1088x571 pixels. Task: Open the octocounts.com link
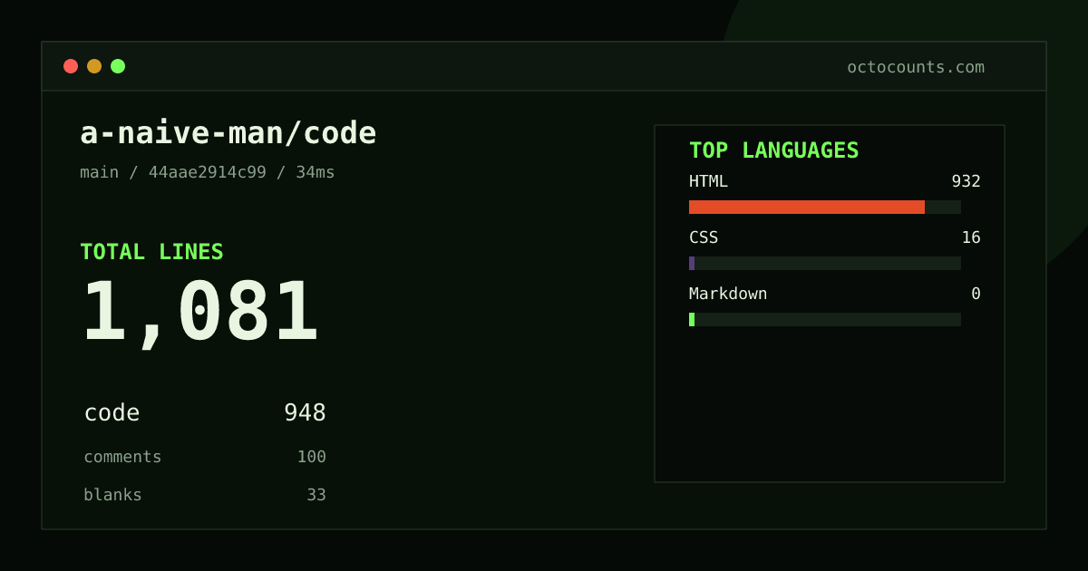916,67
